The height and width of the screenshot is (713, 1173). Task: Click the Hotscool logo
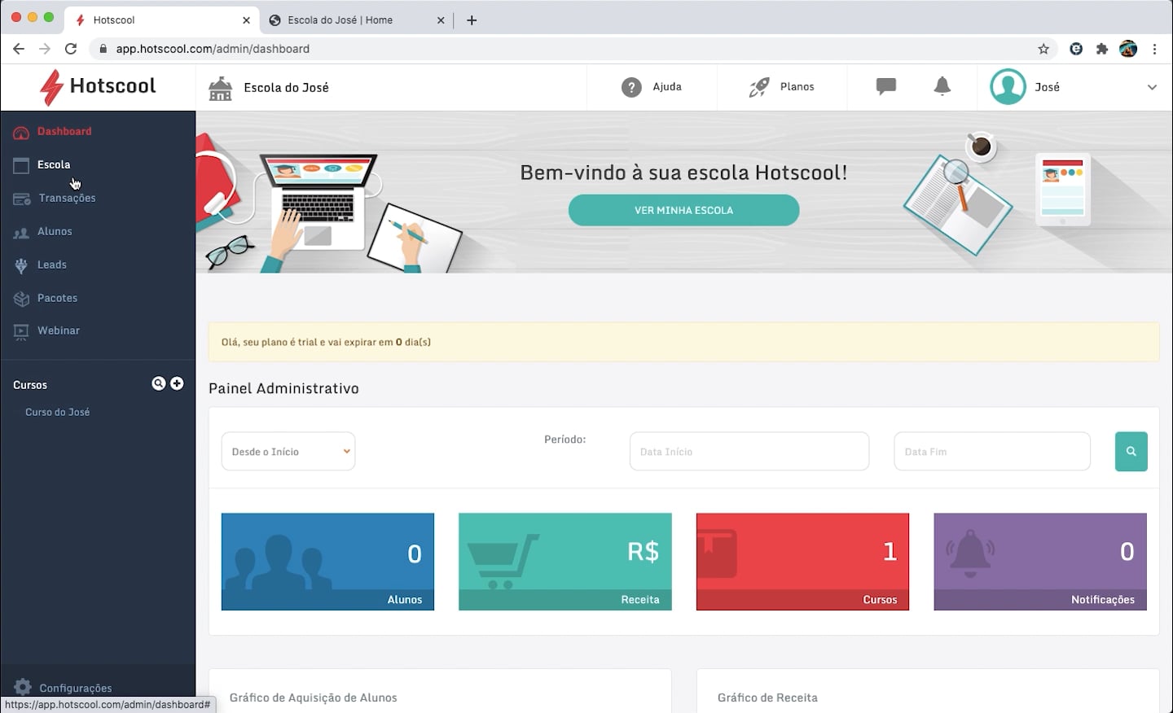98,86
